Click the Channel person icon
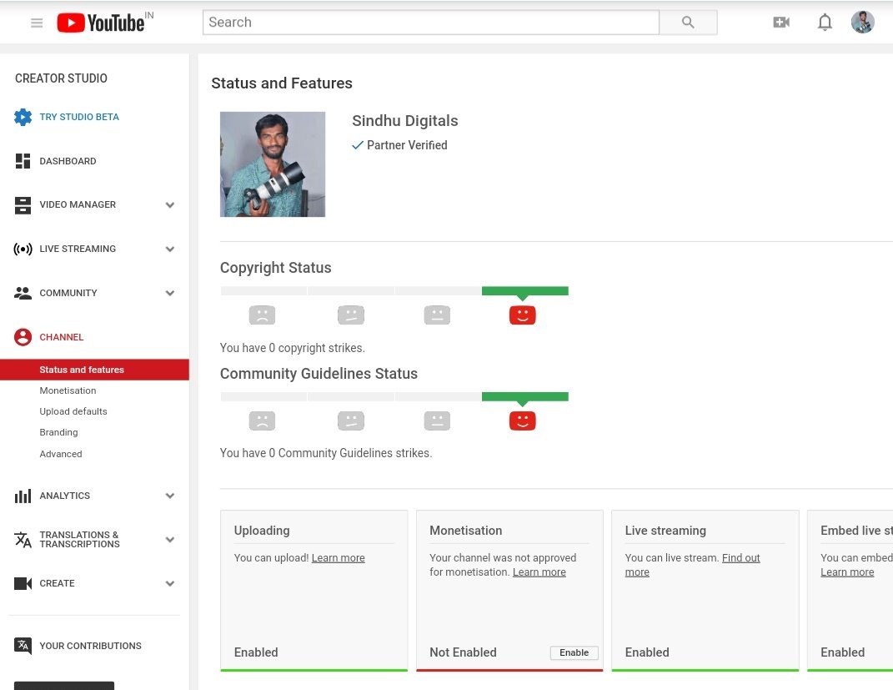This screenshot has height=690, width=893. pos(23,337)
